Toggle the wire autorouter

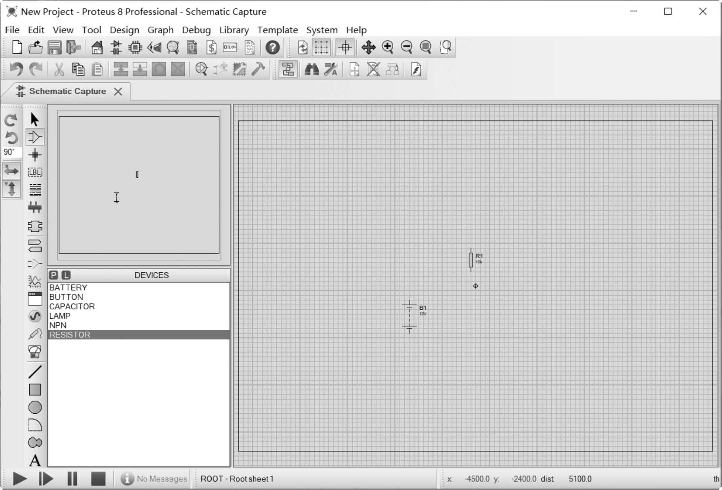288,69
